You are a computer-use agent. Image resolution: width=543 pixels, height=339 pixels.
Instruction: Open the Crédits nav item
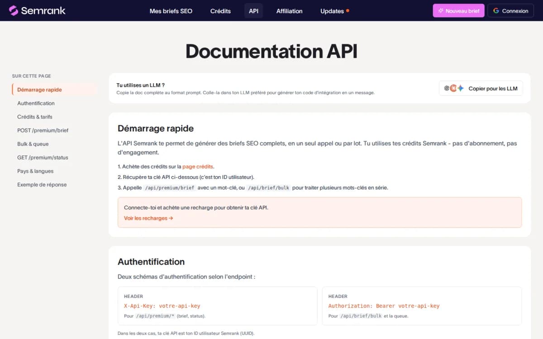[x=220, y=11]
